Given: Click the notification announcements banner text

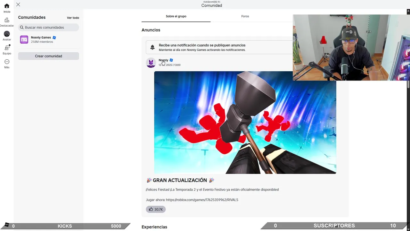Looking at the screenshot, I should tap(202, 47).
